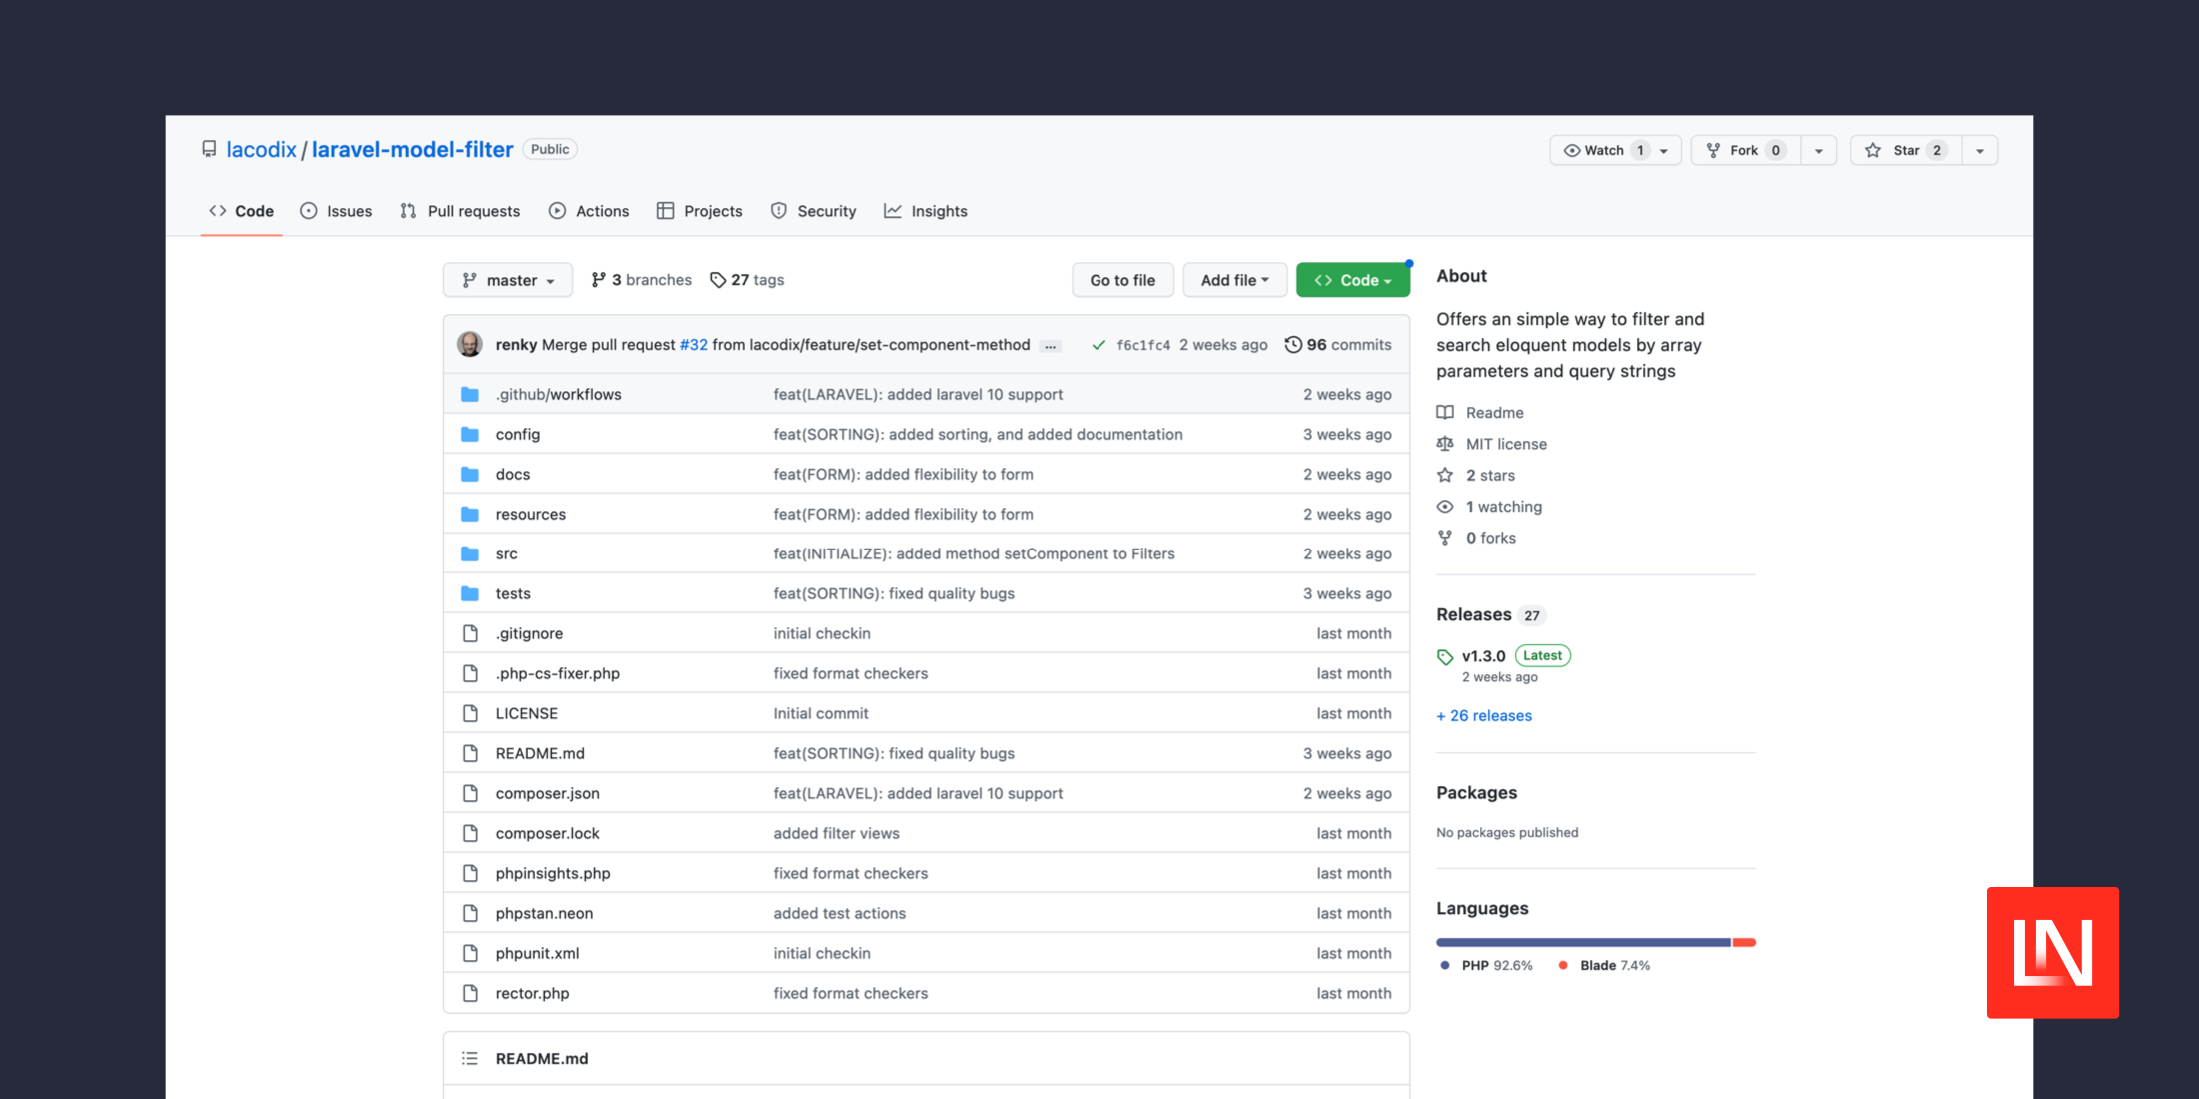The height and width of the screenshot is (1099, 2199).
Task: Click the Issues navigation icon
Action: tap(311, 210)
